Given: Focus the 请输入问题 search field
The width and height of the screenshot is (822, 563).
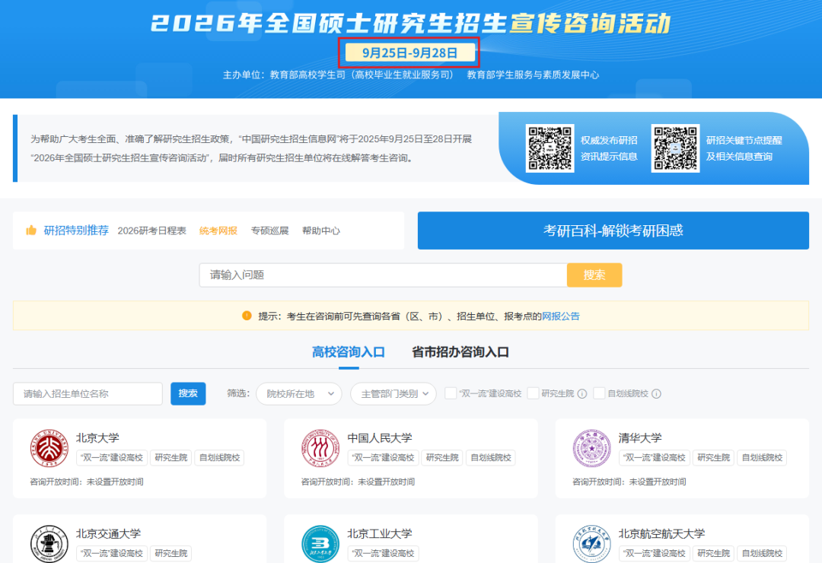Looking at the screenshot, I should click(x=383, y=275).
